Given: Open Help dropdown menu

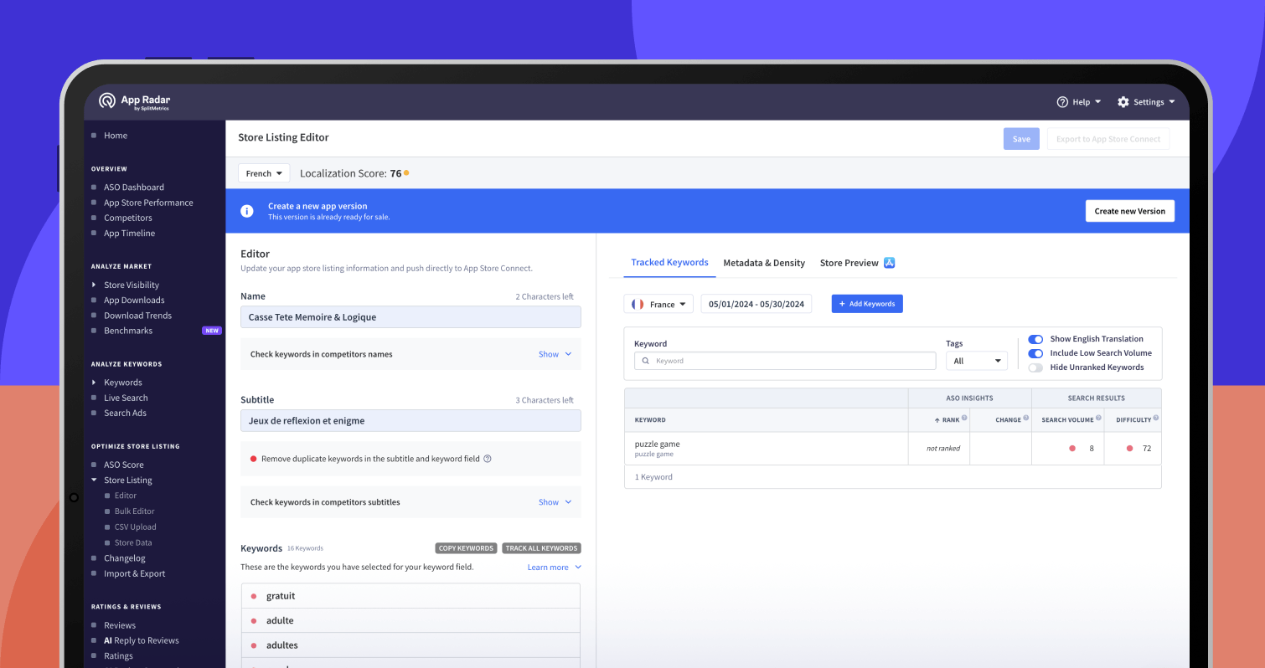Looking at the screenshot, I should point(1079,102).
